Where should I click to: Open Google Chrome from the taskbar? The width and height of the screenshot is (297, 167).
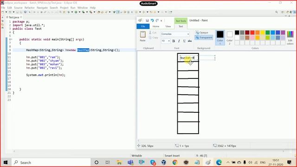coord(175,162)
